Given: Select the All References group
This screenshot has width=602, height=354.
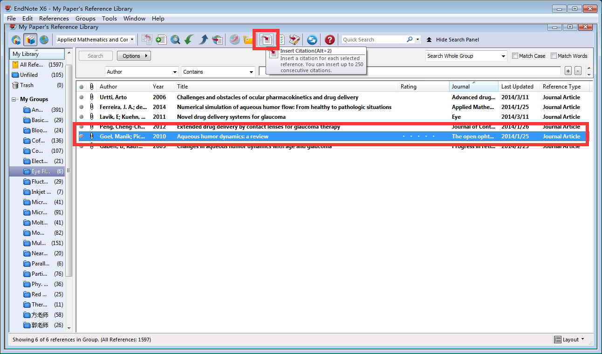Looking at the screenshot, I should (x=37, y=65).
